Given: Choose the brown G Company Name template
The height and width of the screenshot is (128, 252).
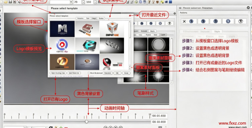Looking at the screenshot, I should coord(87,29).
